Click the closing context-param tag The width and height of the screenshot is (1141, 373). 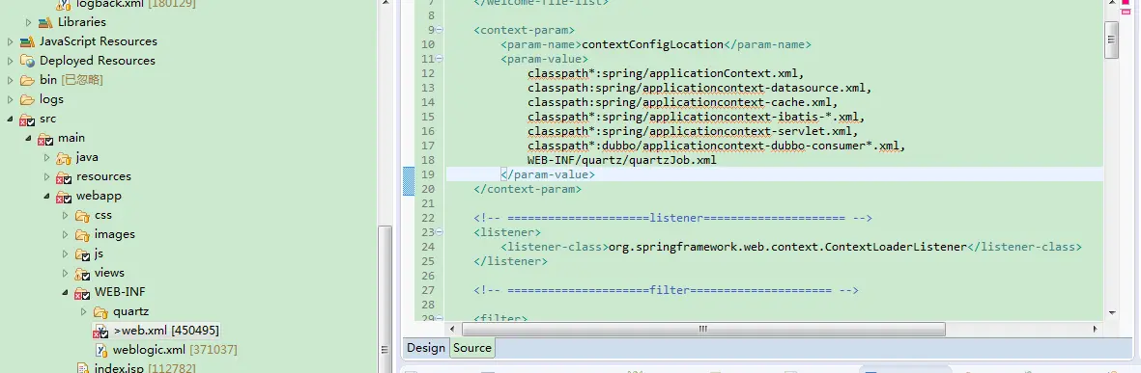pyautogui.click(x=527, y=190)
